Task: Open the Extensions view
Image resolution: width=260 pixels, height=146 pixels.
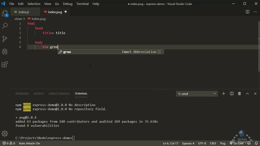Action: 5,64
